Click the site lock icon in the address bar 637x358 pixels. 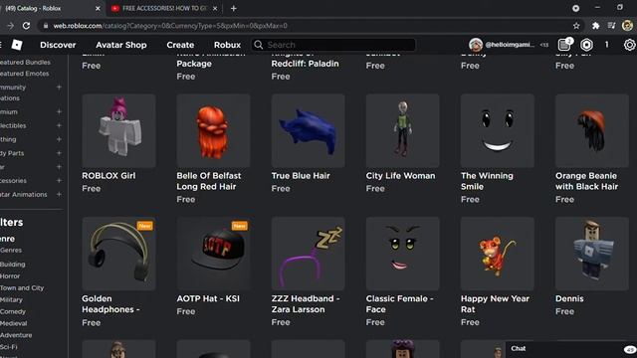46,26
